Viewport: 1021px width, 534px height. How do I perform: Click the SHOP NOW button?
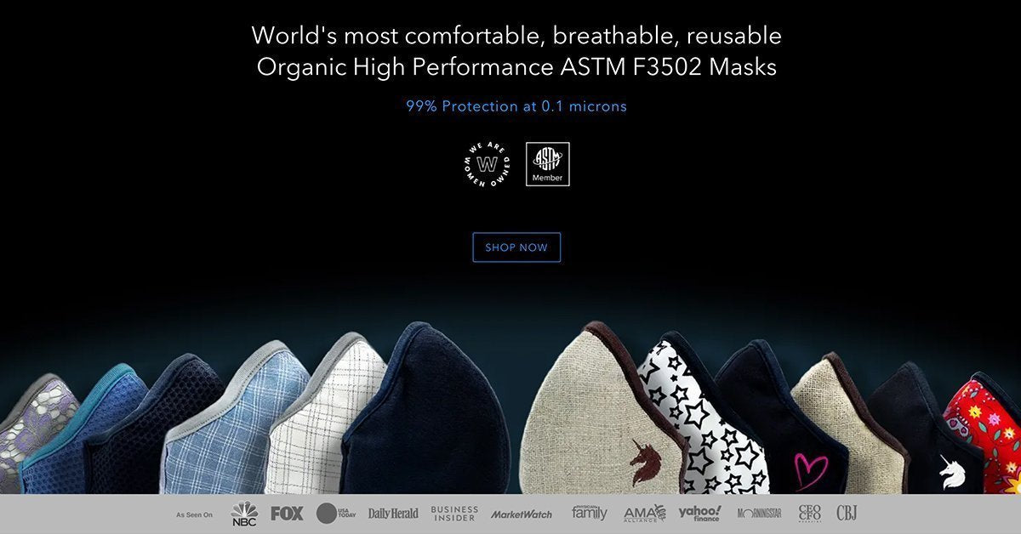[516, 247]
